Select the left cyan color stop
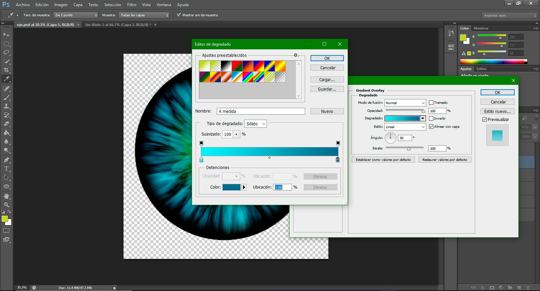This screenshot has height=291, width=540. 201,159
